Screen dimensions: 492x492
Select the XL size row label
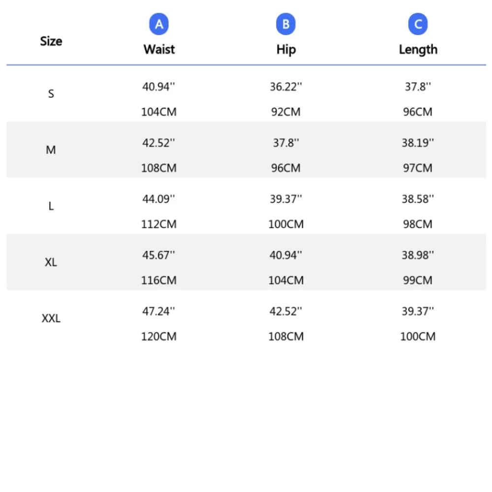pos(51,262)
